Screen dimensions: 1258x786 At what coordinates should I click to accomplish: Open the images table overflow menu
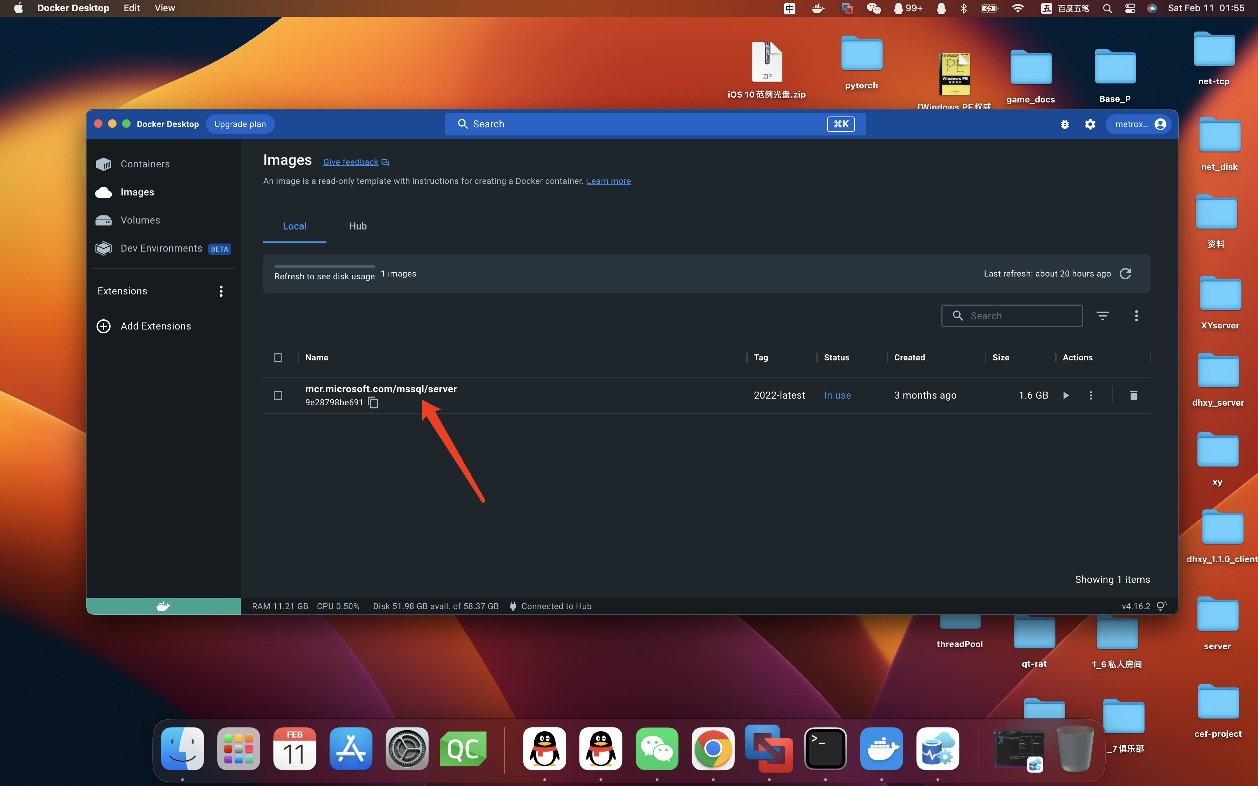click(x=1136, y=315)
